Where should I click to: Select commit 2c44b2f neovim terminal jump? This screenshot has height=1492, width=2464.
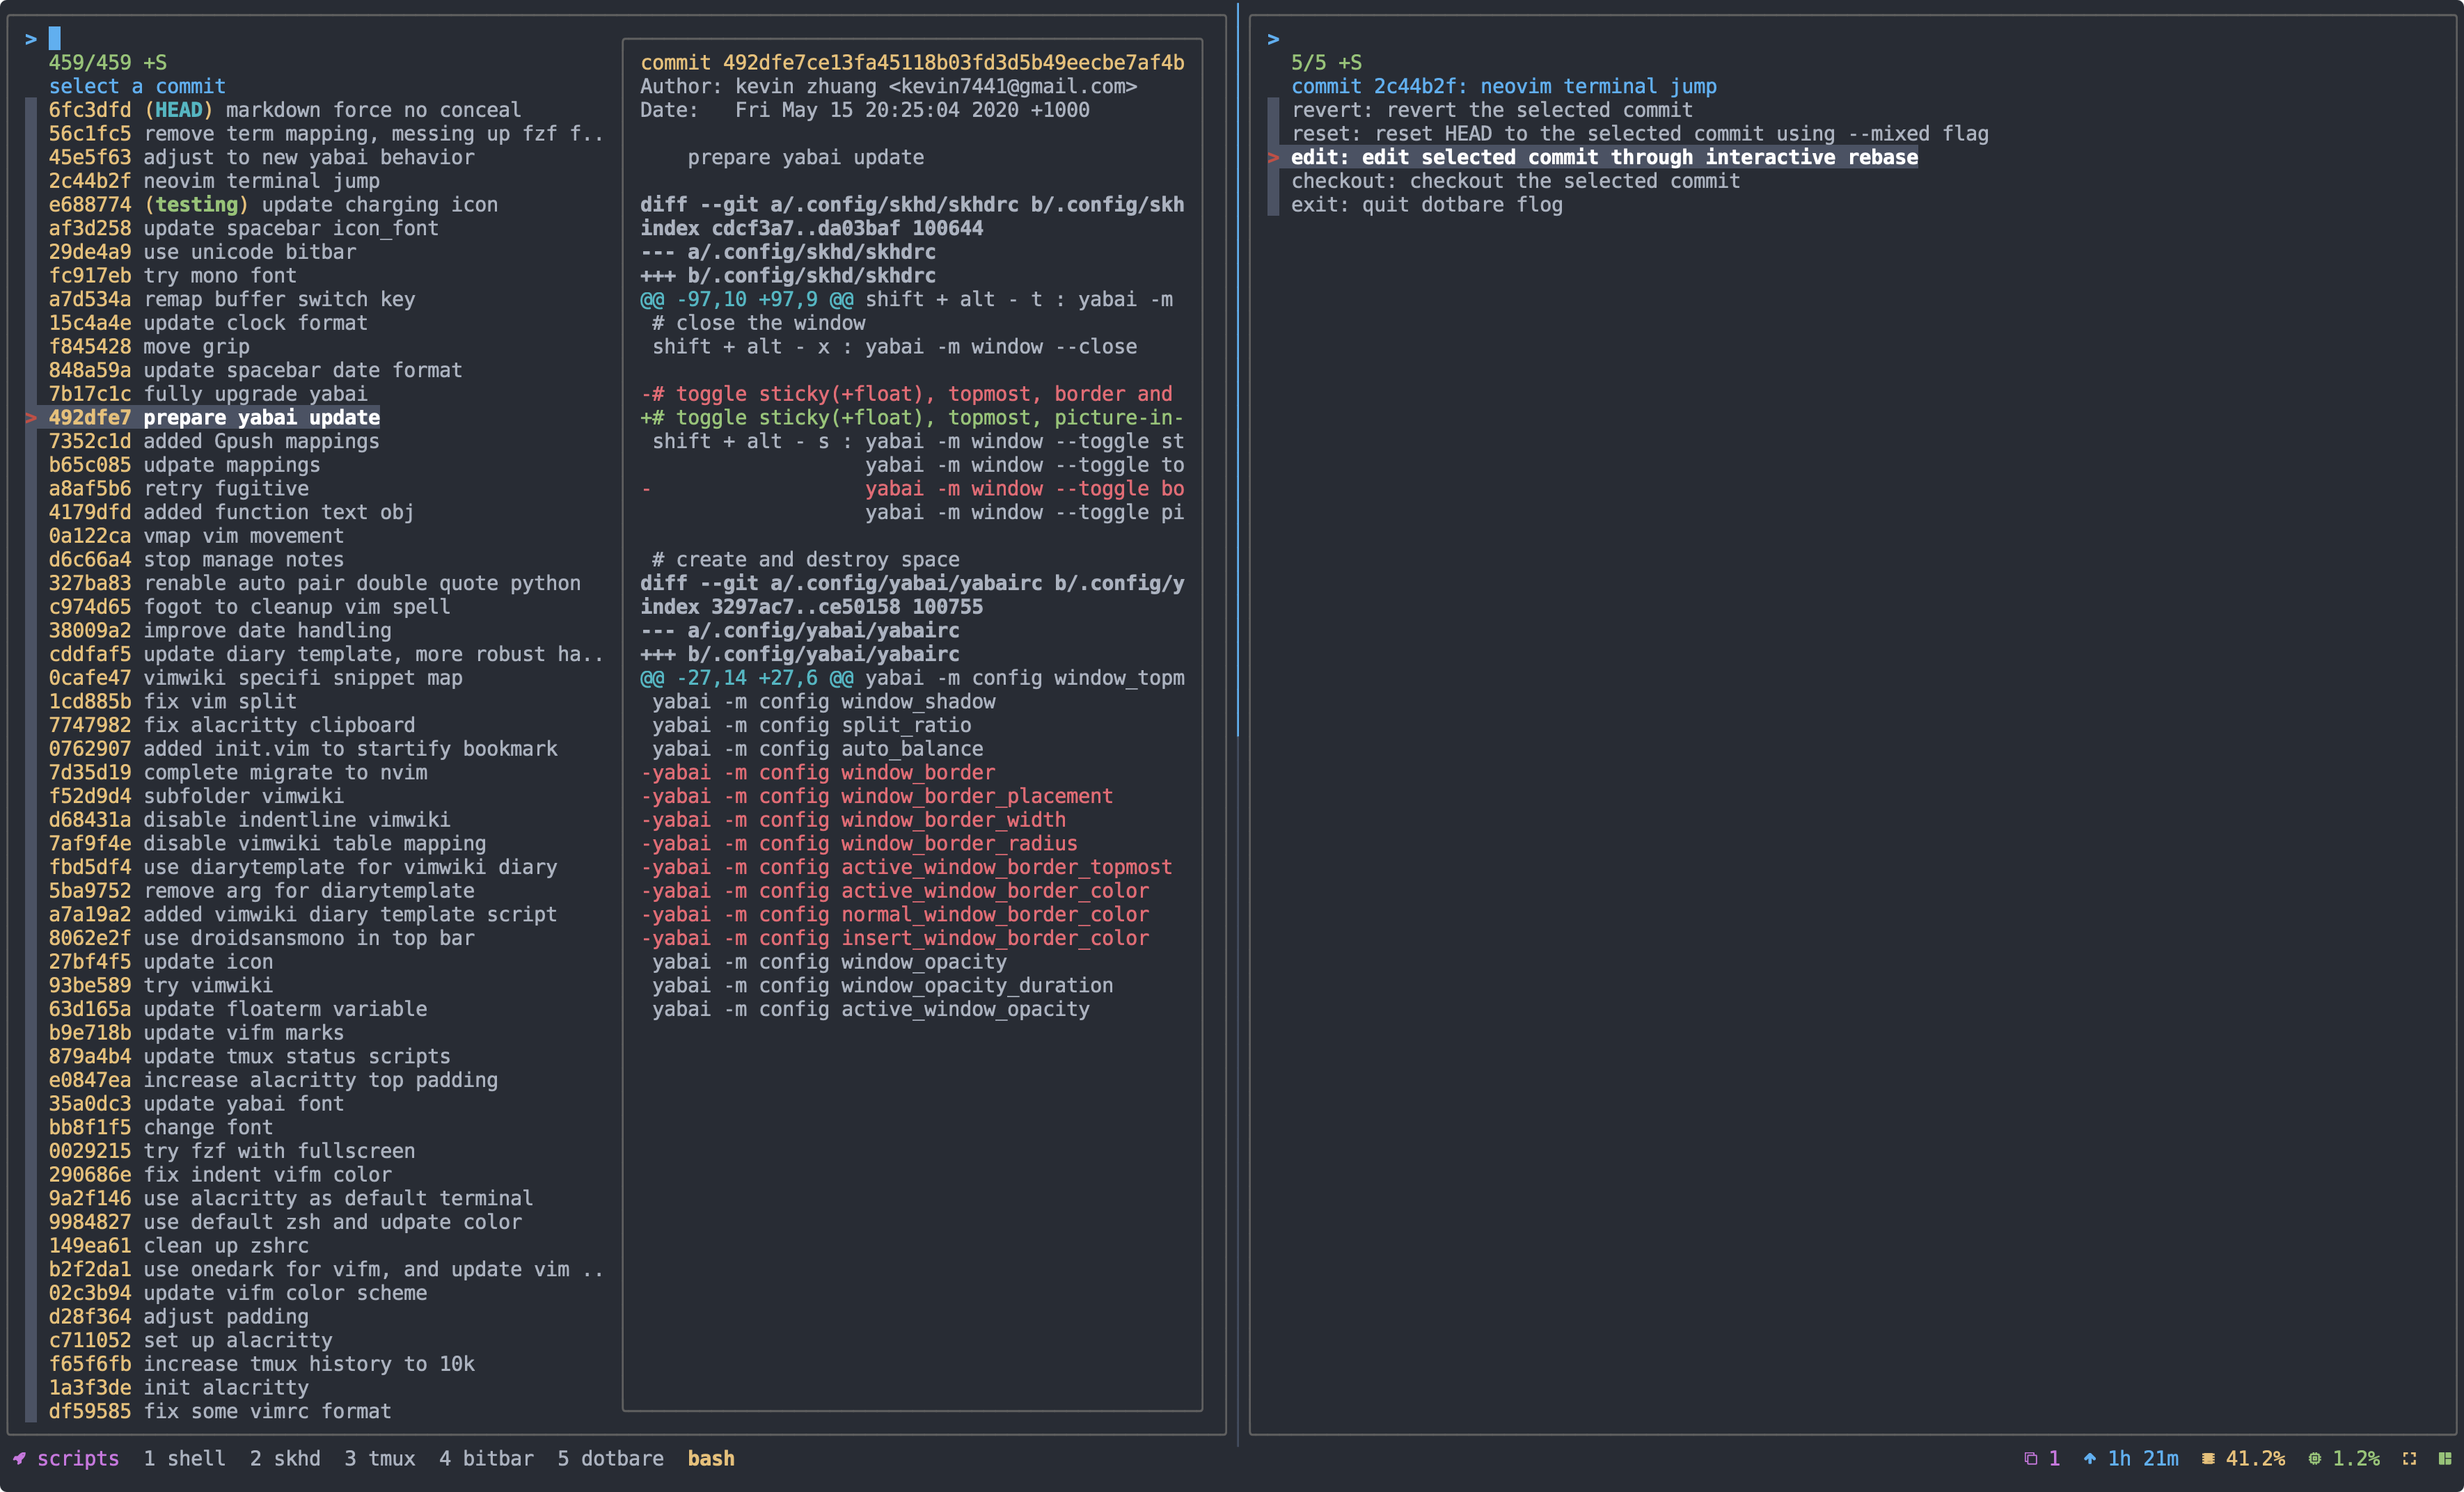(x=214, y=181)
